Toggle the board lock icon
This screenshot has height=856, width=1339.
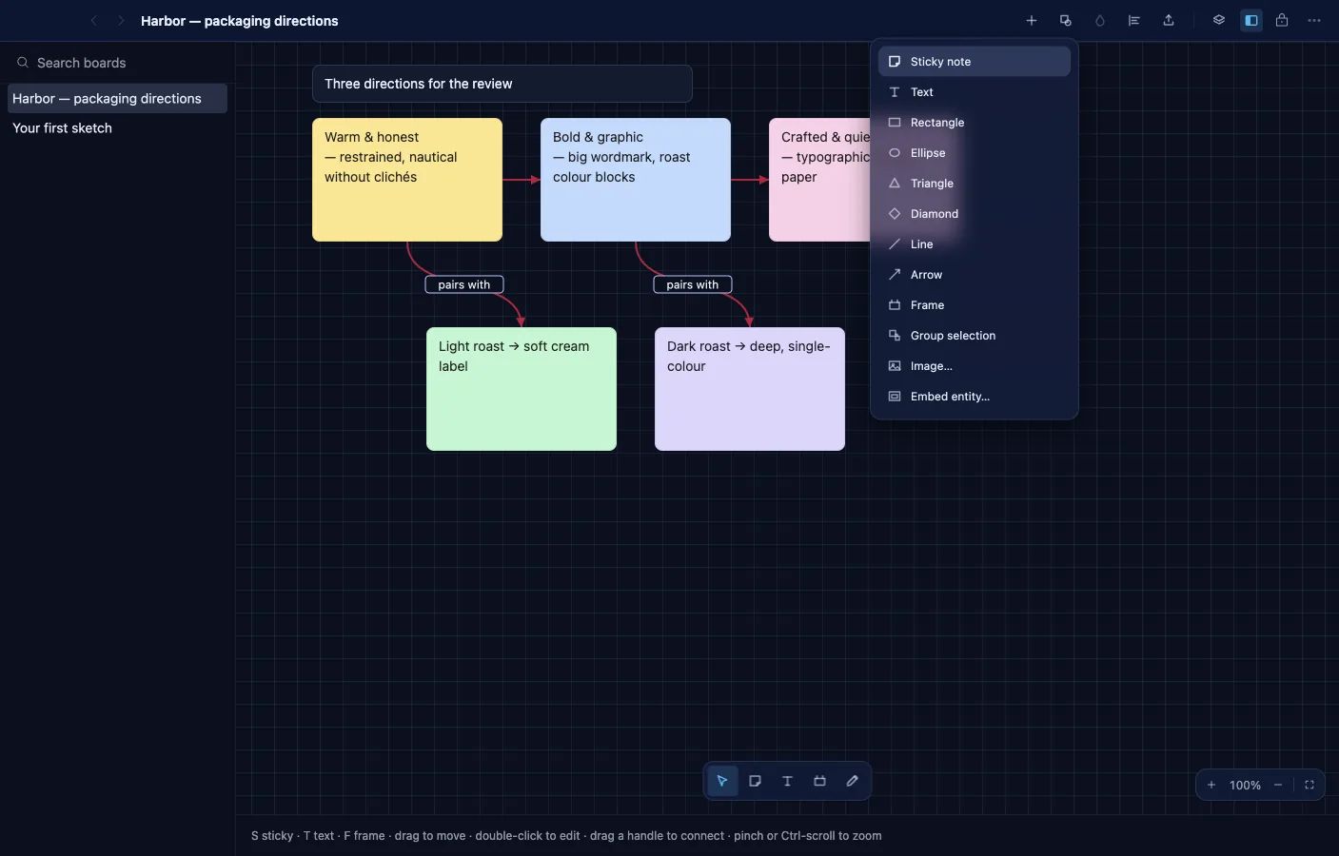pos(1282,20)
